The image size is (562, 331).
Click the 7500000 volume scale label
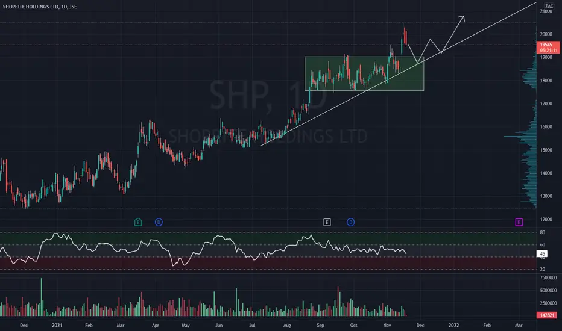pos(548,277)
